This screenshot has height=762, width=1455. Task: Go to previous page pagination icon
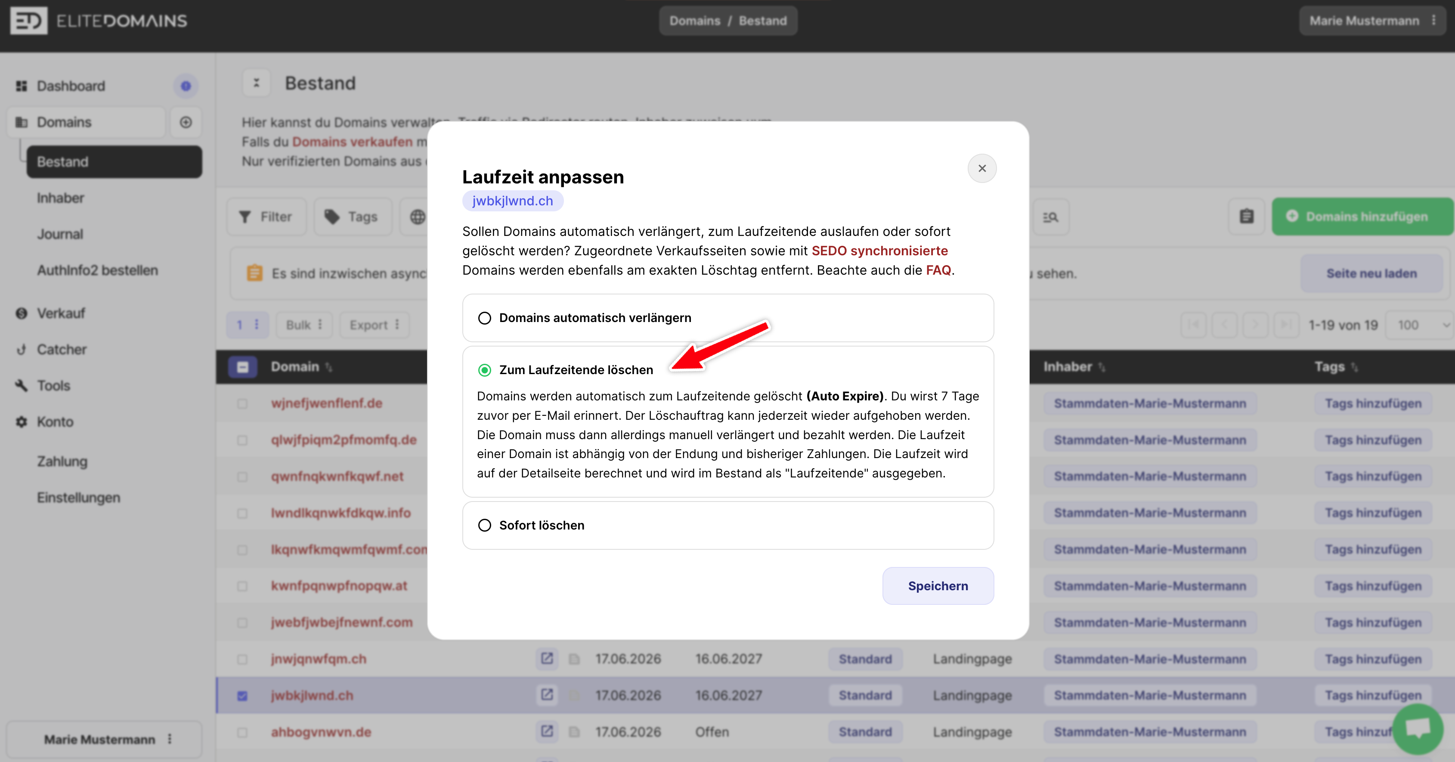1225,325
